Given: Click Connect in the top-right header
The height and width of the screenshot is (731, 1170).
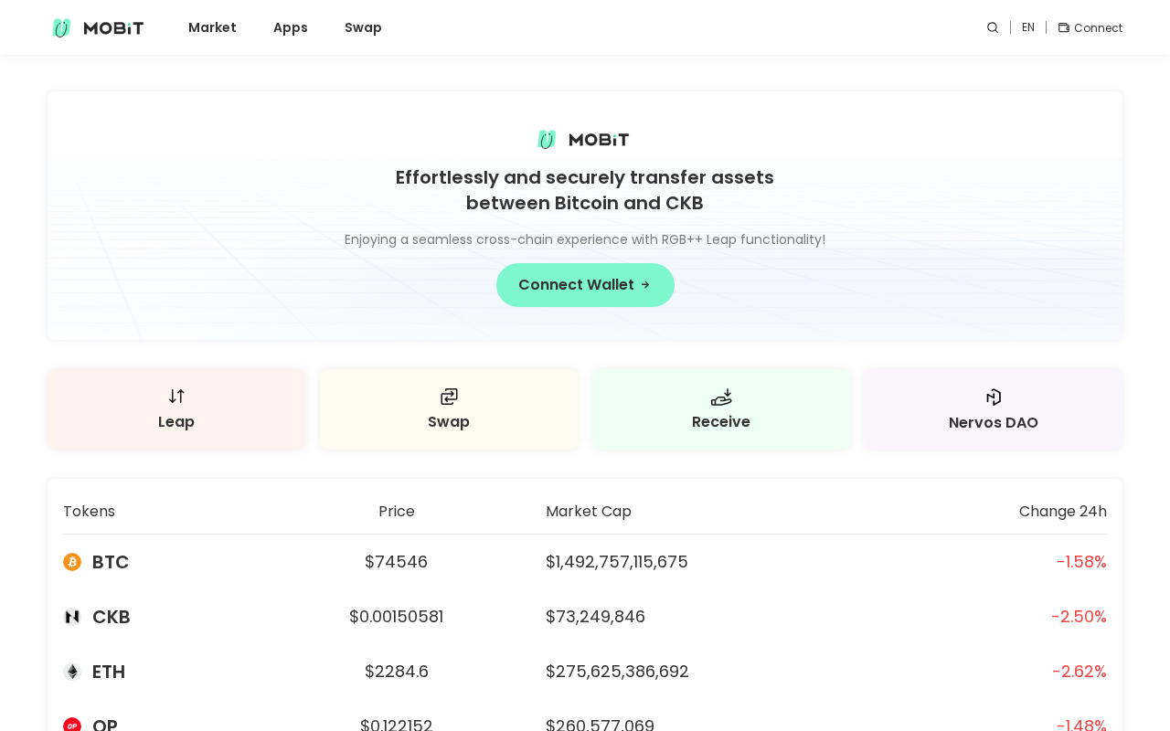Looking at the screenshot, I should 1098,28.
